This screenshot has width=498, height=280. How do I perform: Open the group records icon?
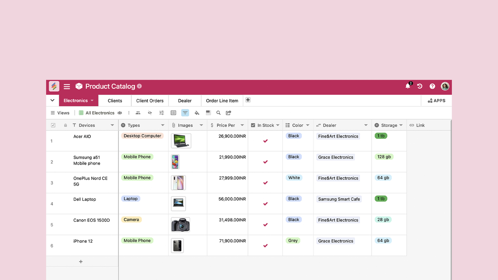click(x=173, y=113)
